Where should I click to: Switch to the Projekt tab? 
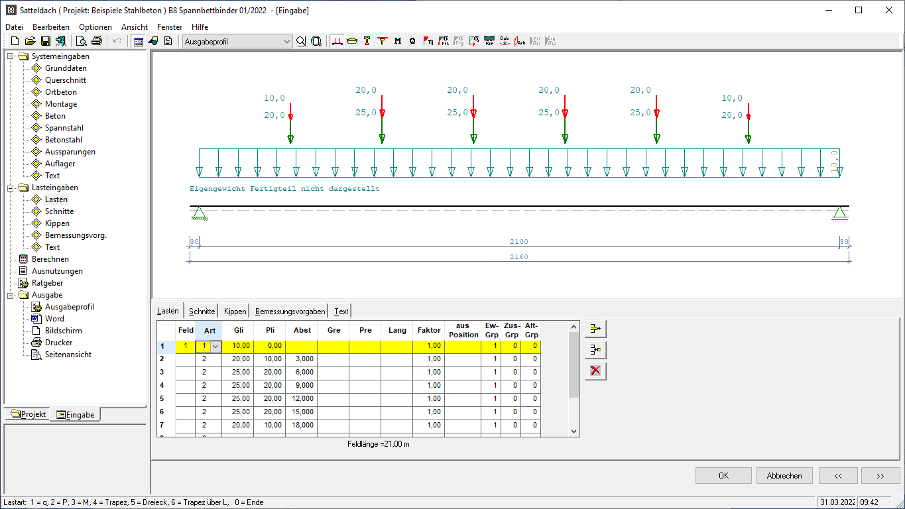click(x=28, y=414)
